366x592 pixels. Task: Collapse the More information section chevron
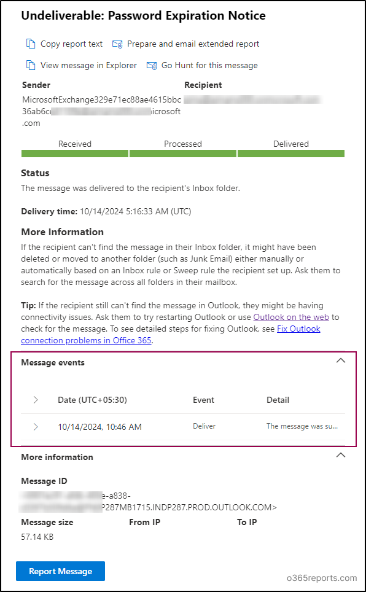pos(340,455)
